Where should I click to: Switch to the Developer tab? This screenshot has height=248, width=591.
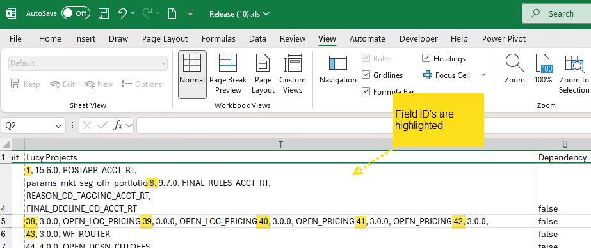click(x=419, y=39)
